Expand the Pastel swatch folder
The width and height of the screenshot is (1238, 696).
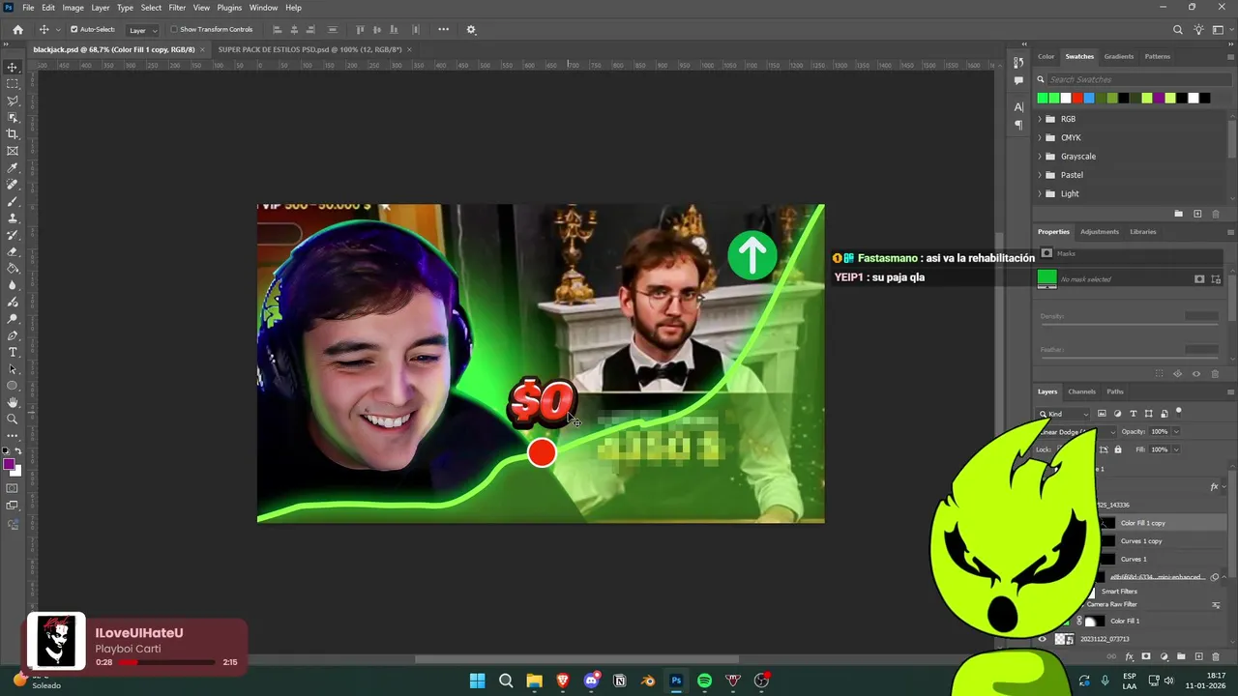coord(1040,175)
